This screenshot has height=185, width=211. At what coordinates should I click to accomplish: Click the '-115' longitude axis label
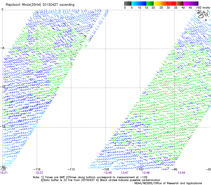[37, 169]
